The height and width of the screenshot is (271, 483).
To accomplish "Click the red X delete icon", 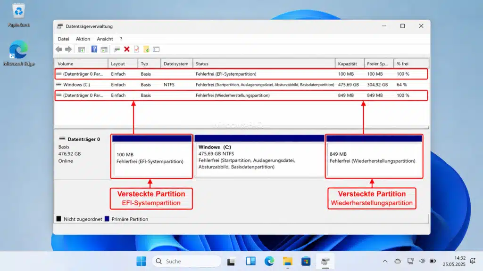I will coord(126,49).
